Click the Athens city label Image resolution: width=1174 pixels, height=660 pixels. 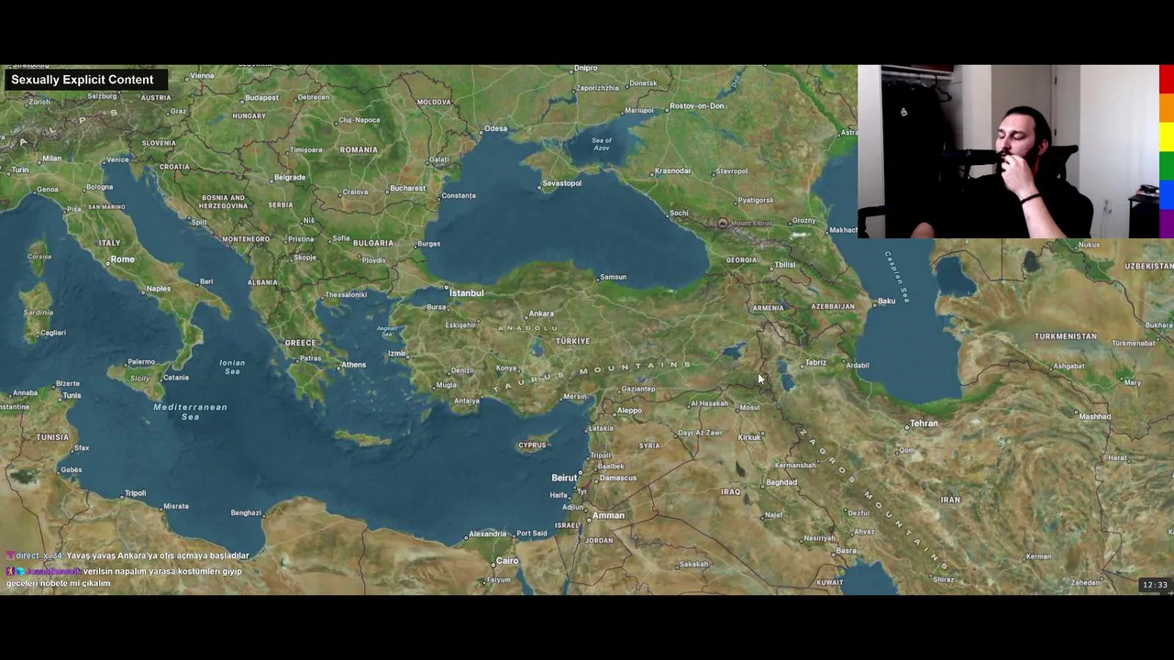click(353, 365)
